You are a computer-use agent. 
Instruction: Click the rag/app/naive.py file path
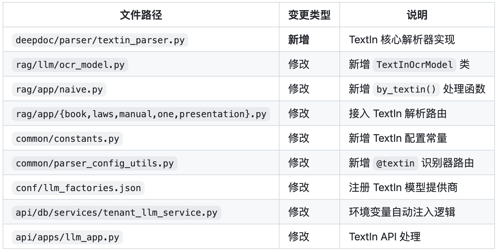pyautogui.click(x=59, y=89)
